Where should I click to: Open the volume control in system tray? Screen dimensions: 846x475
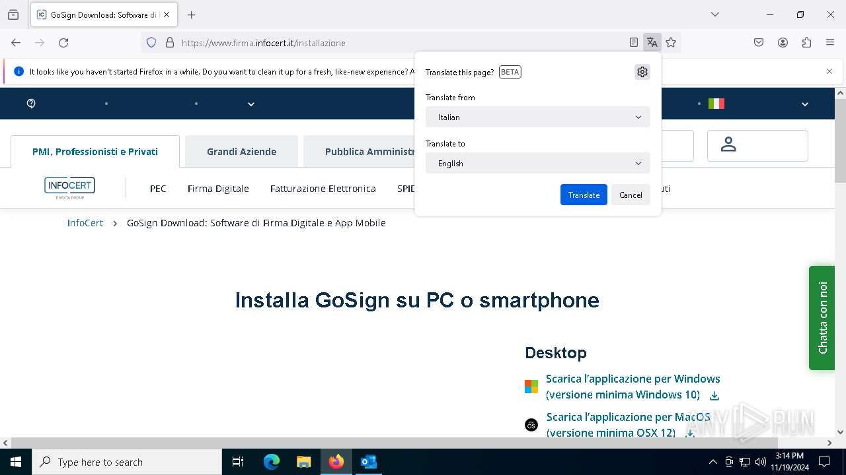click(x=761, y=462)
